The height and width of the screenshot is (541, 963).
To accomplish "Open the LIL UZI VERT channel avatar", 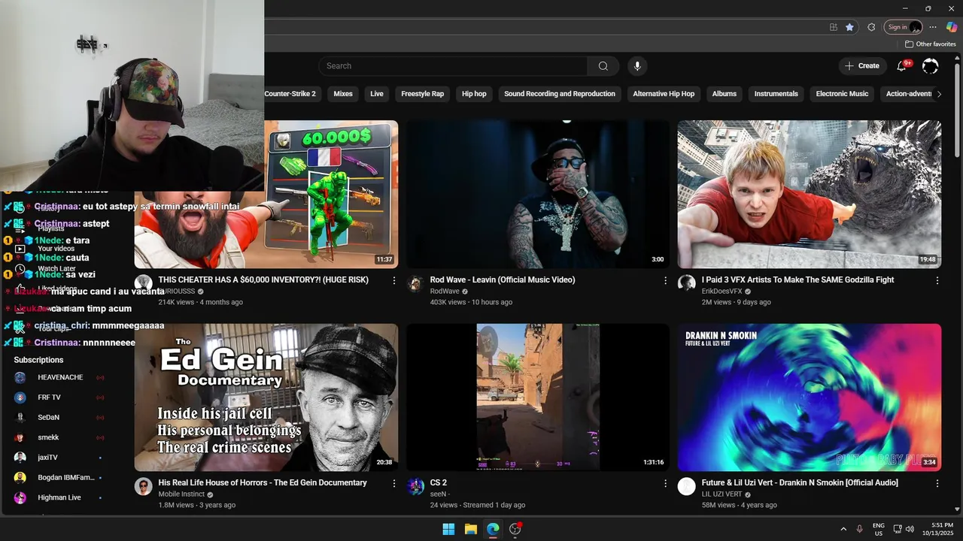I will (x=687, y=486).
